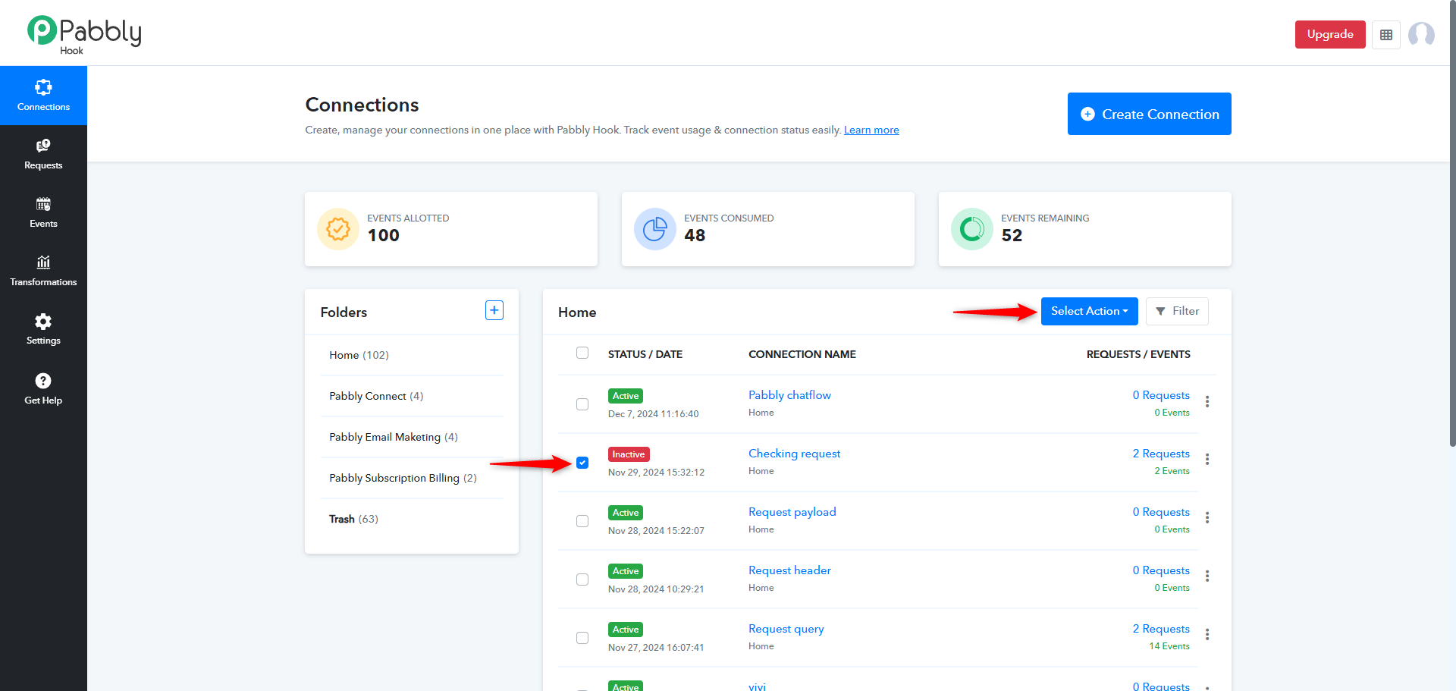
Task: Click the STATUS / DATE column header
Action: pyautogui.click(x=645, y=354)
